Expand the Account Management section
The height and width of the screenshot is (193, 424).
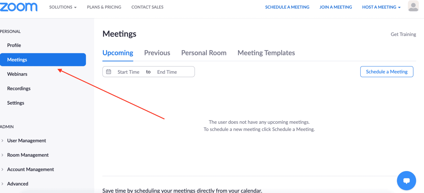coord(30,169)
